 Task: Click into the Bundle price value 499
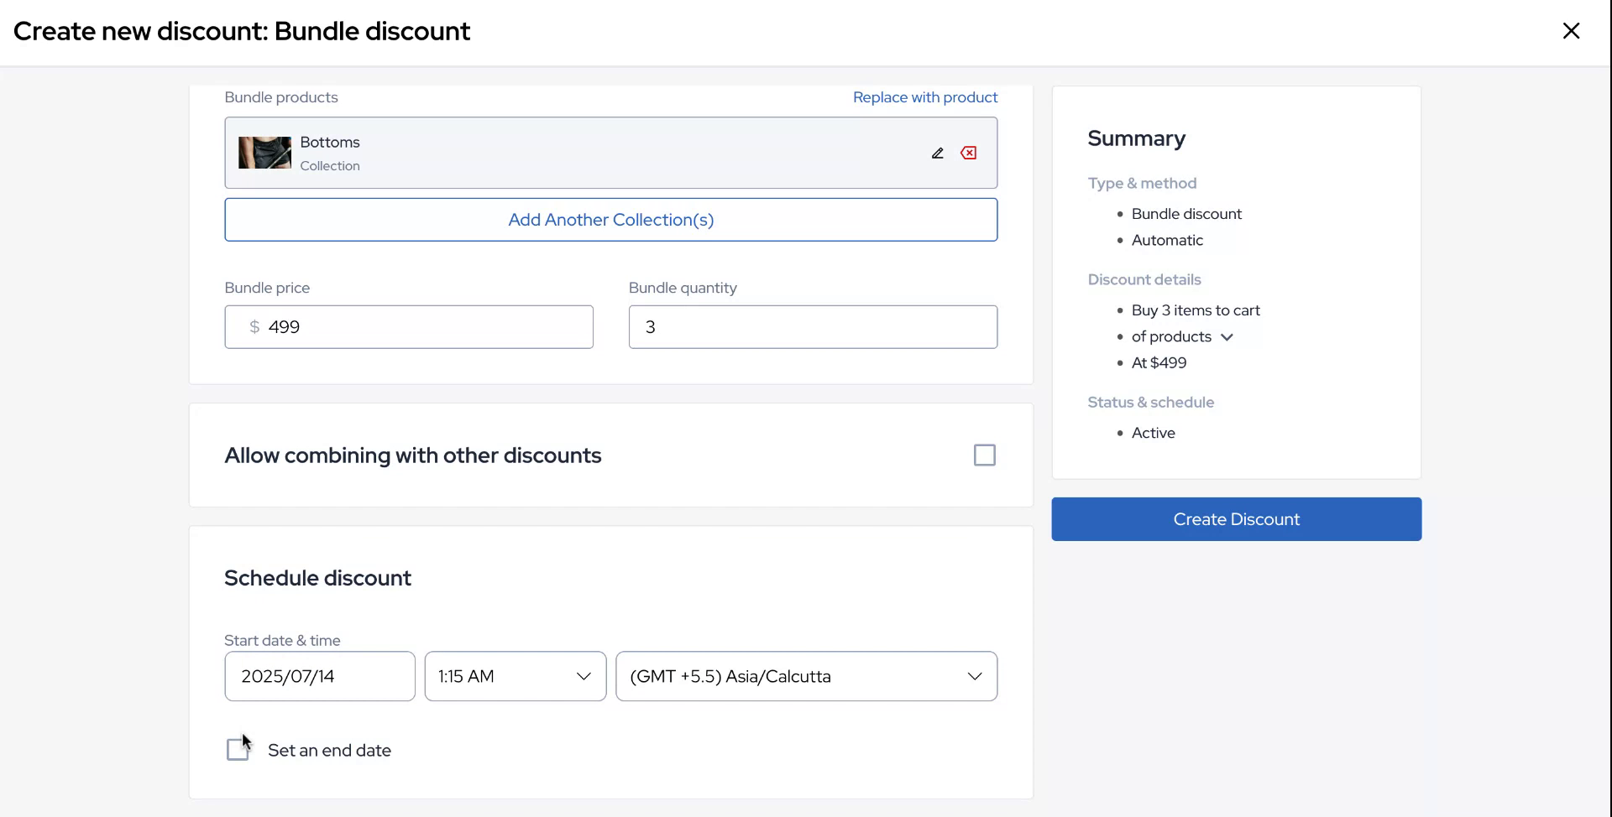420,327
